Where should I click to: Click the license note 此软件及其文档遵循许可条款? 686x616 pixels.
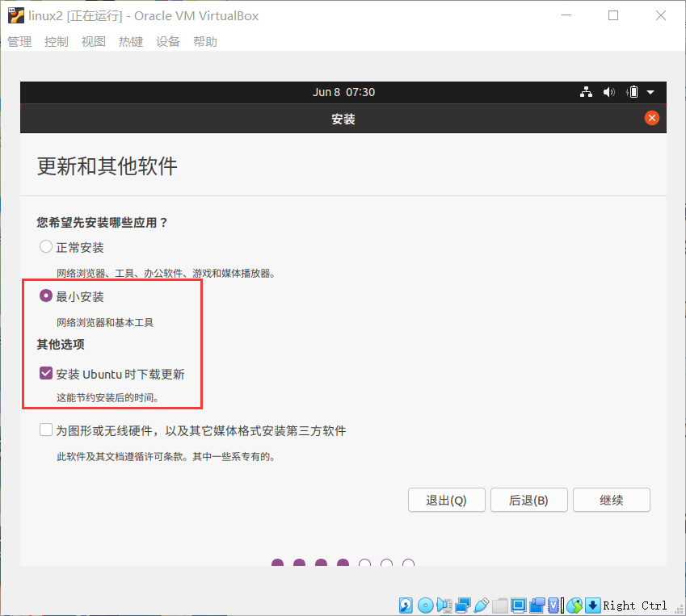(166, 456)
